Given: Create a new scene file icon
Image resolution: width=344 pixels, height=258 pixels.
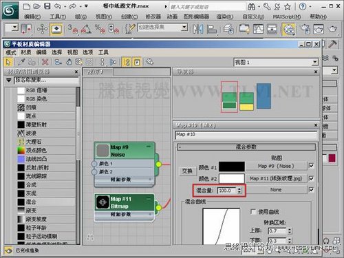Looking at the screenshot, I should tap(27, 6).
